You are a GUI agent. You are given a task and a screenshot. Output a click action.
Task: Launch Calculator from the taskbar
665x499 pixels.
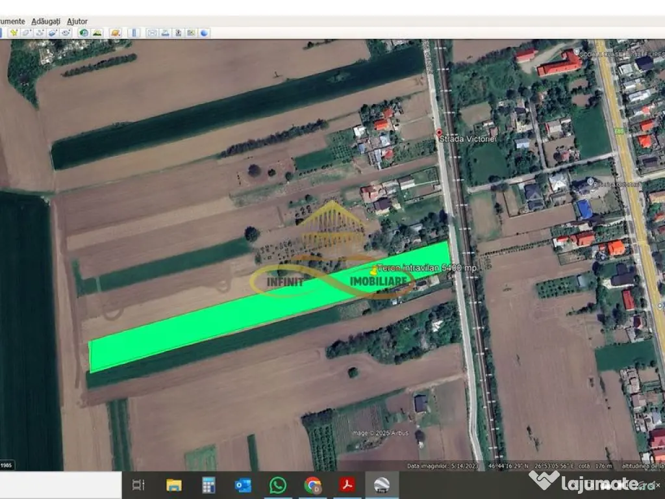(x=208, y=485)
